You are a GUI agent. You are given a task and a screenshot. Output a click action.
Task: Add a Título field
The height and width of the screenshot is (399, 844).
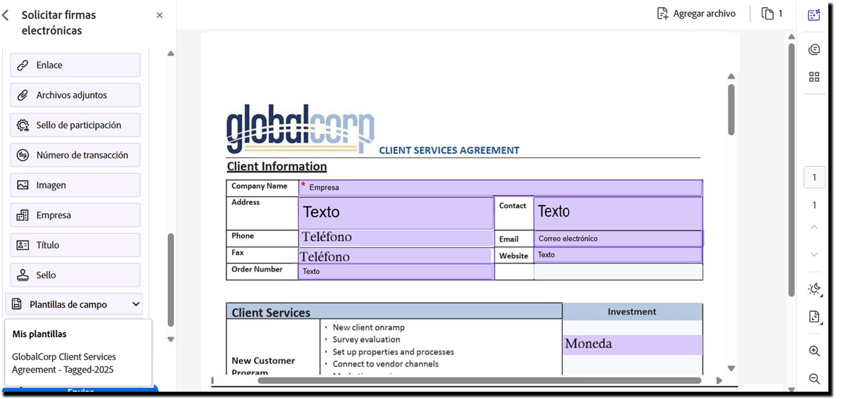pos(75,245)
